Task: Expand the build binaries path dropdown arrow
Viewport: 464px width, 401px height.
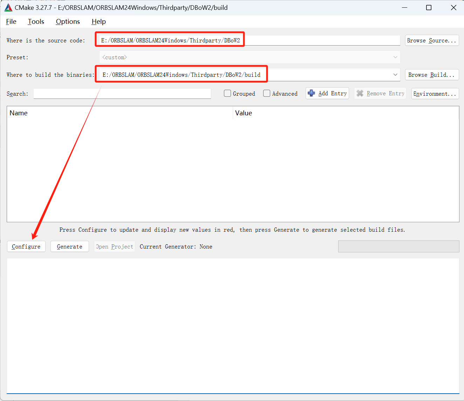Action: click(395, 75)
